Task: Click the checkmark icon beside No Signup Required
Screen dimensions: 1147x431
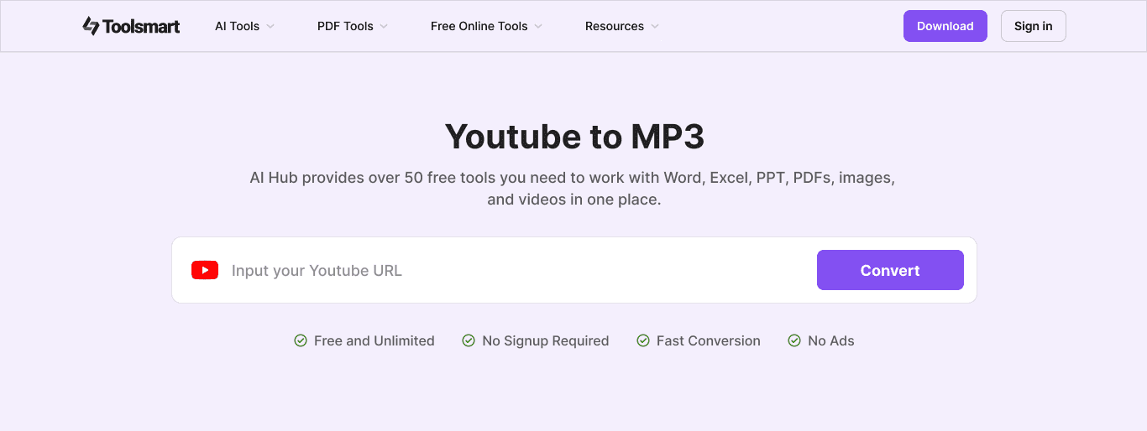Action: 469,340
